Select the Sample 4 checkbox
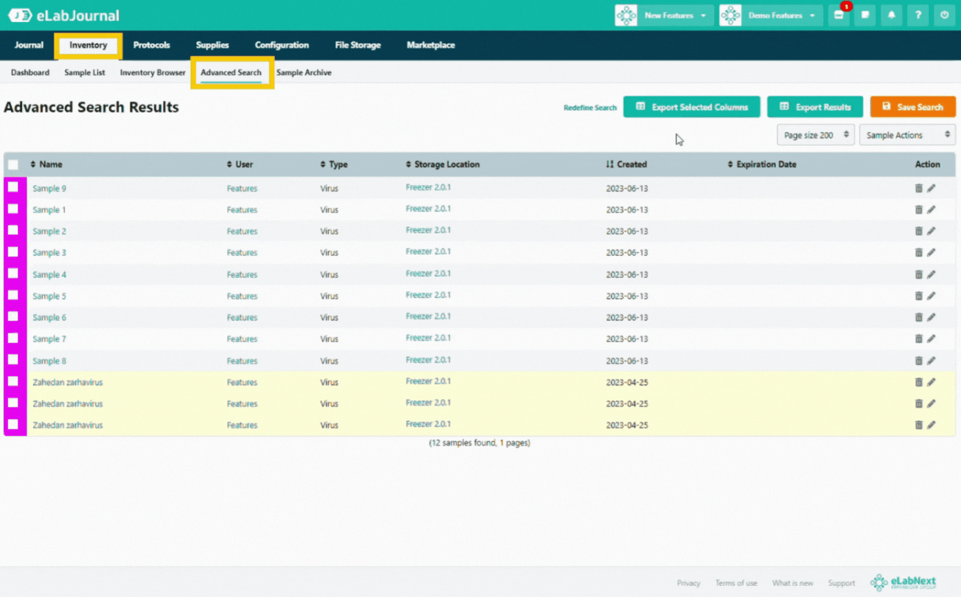This screenshot has height=597, width=961. (13, 273)
